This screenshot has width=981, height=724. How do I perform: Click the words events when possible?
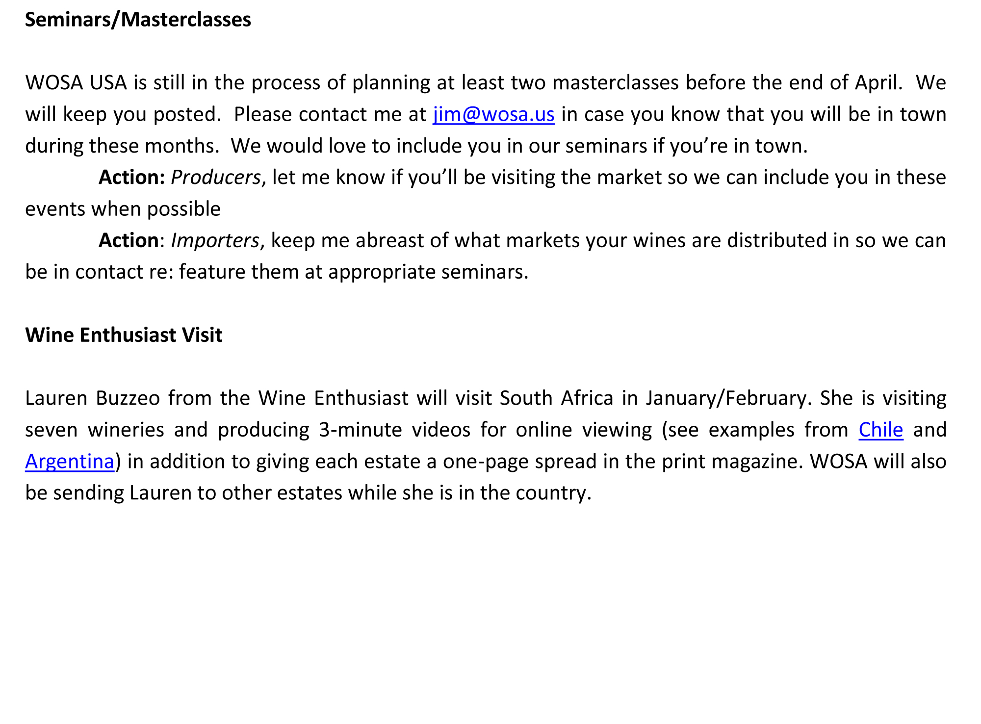point(123,209)
